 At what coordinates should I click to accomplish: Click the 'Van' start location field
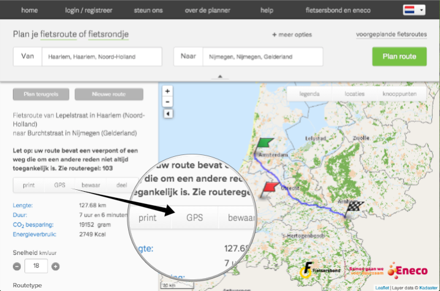tap(101, 57)
